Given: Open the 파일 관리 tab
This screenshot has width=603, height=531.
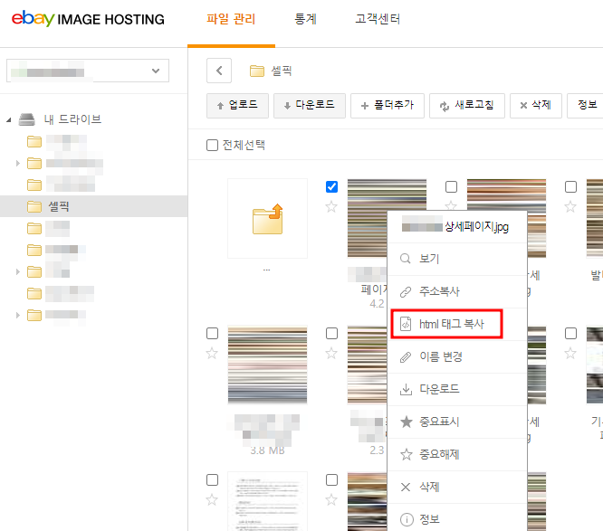Looking at the screenshot, I should coord(231,19).
